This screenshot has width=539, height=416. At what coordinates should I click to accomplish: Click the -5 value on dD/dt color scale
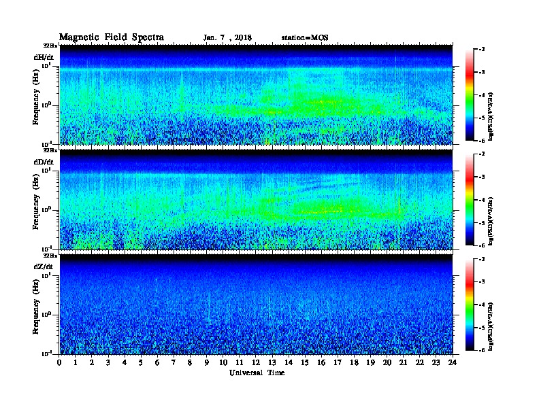tap(482, 223)
